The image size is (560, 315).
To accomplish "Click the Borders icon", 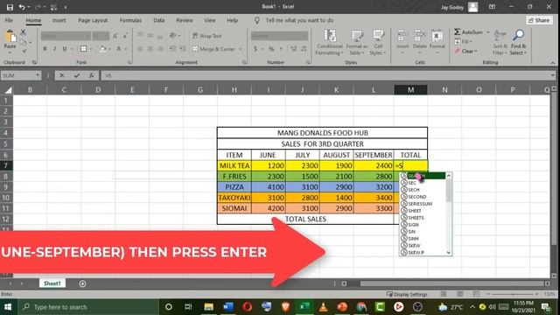I will tap(83, 49).
